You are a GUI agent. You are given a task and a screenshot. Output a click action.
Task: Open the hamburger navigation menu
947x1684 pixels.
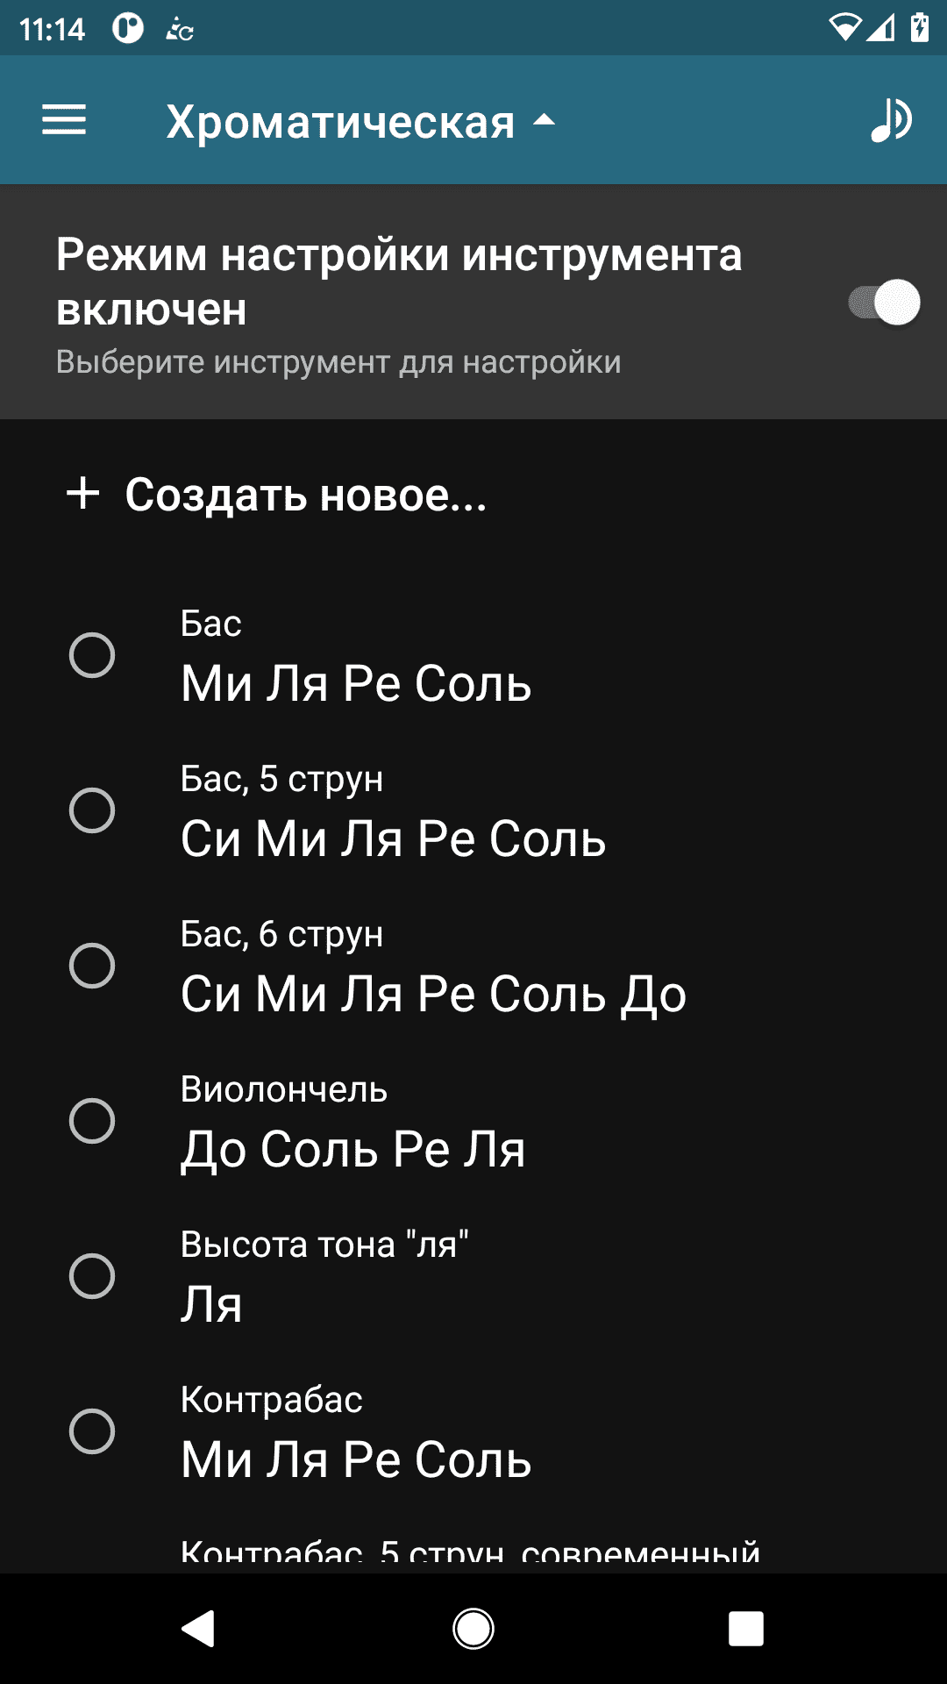pyautogui.click(x=64, y=120)
